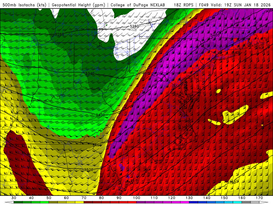Image resolution: width=273 pixels, height=204 pixels.
Task: Click the '60' color scale tick label
Action: [x=66, y=198]
